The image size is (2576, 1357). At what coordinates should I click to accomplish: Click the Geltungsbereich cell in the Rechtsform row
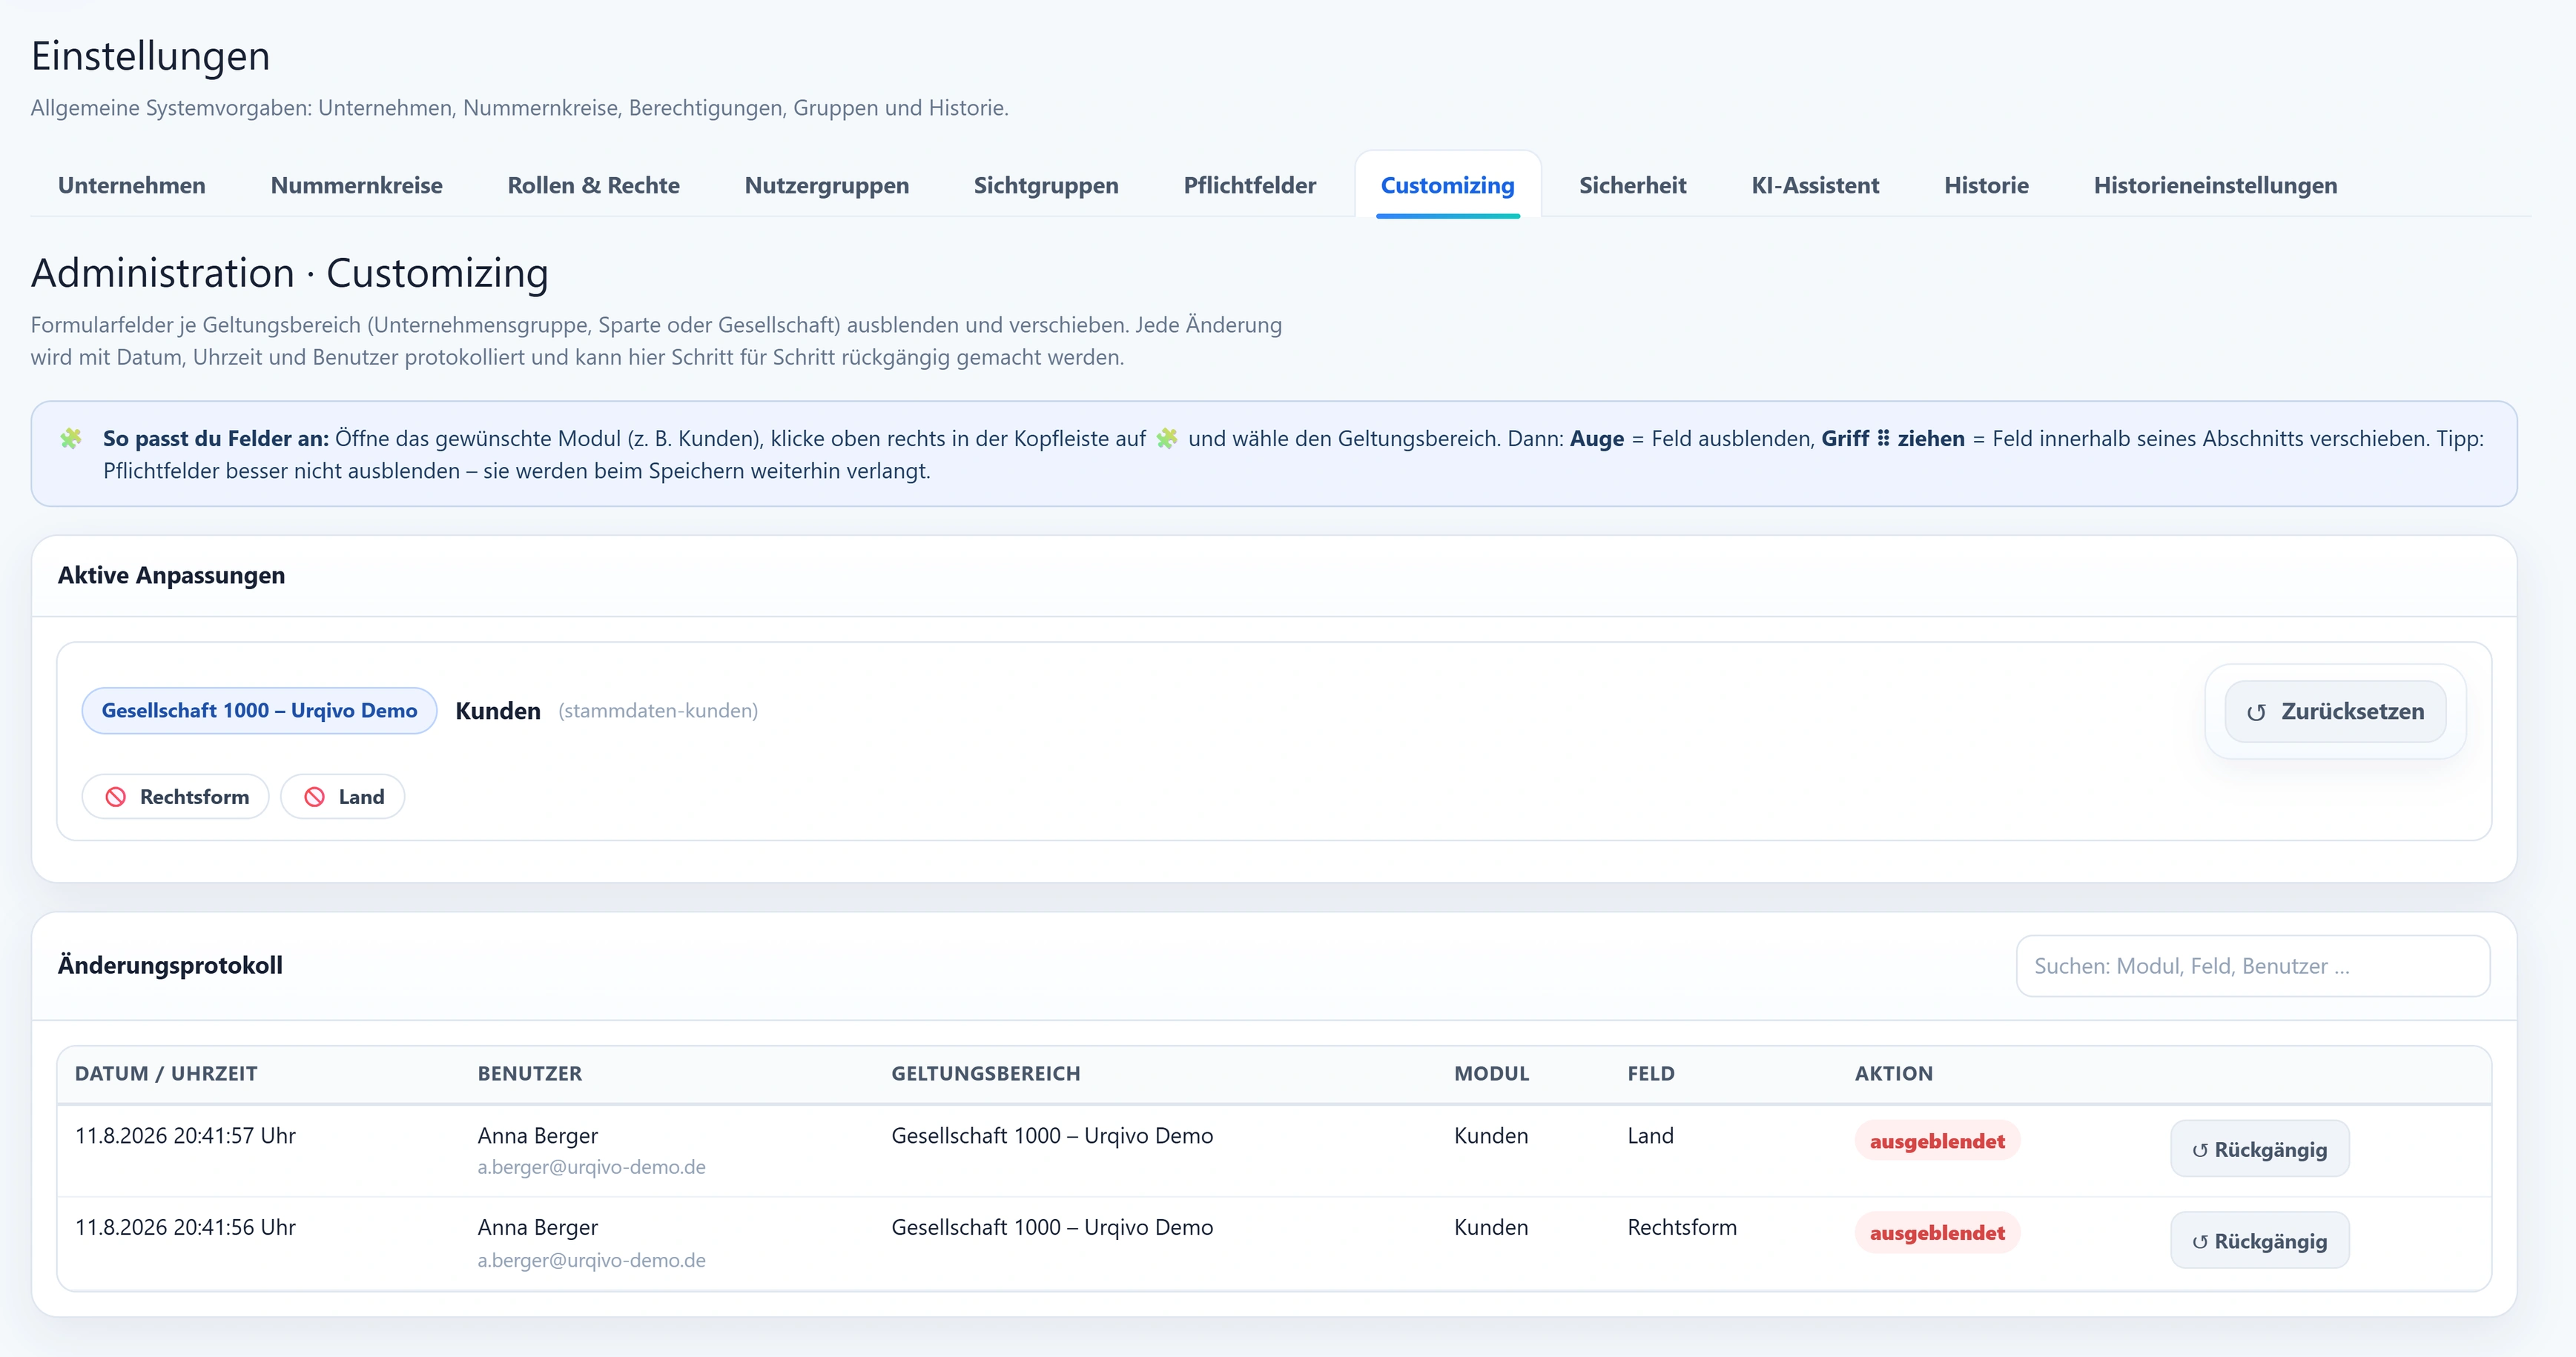click(1052, 1227)
